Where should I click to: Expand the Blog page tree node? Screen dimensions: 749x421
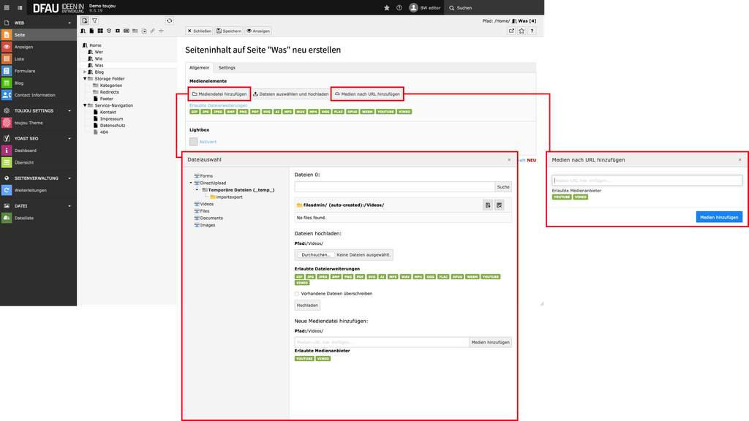coord(85,72)
